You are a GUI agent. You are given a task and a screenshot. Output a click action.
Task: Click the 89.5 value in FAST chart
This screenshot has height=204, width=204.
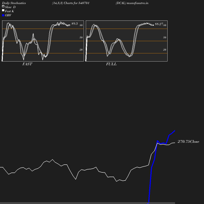tap(75, 24)
